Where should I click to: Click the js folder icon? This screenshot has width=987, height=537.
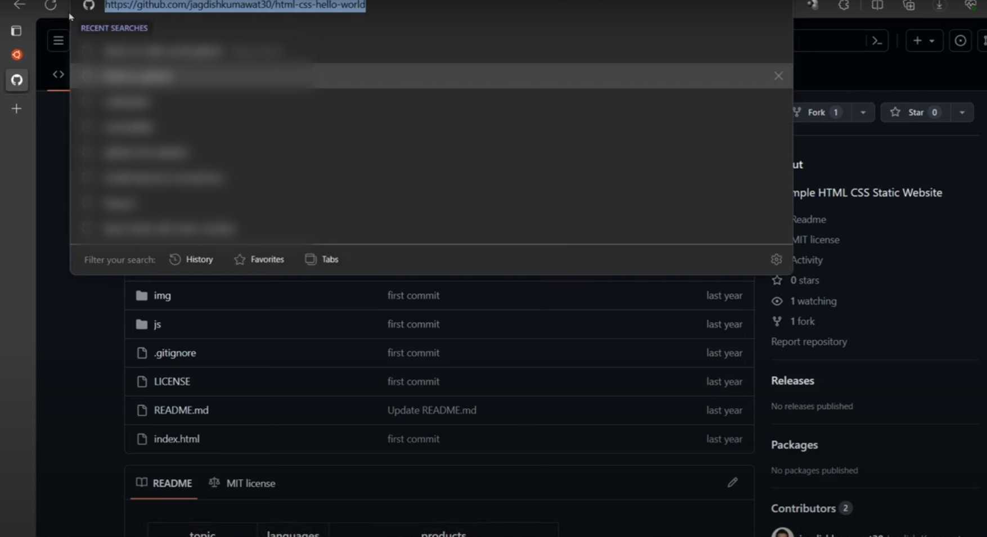142,324
